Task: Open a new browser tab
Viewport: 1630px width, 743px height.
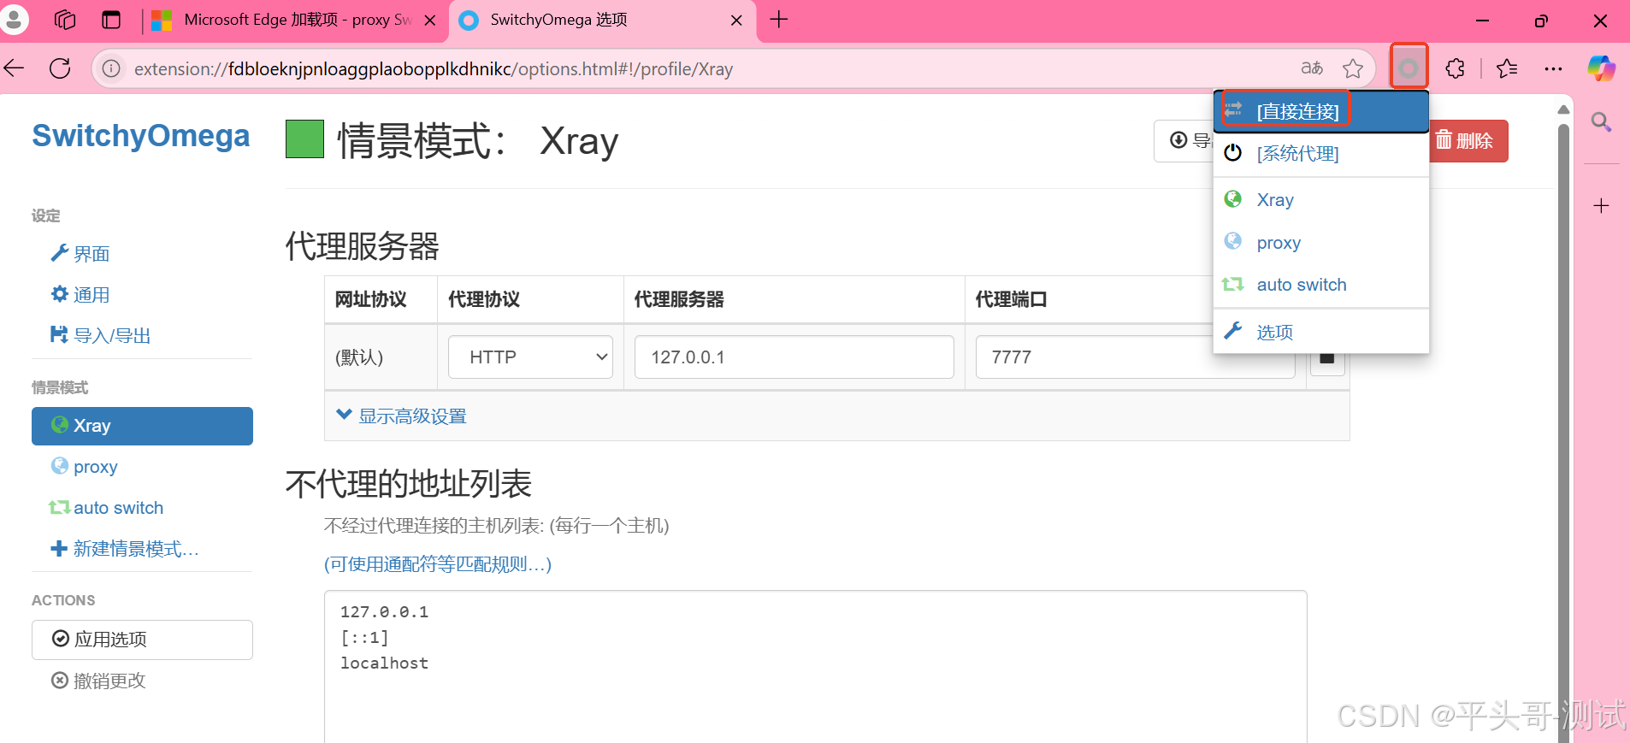Action: click(x=778, y=20)
